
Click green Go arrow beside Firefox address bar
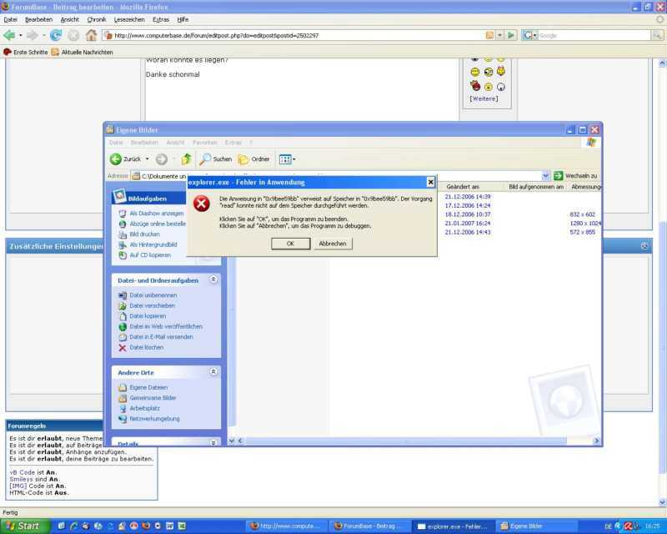(x=511, y=35)
